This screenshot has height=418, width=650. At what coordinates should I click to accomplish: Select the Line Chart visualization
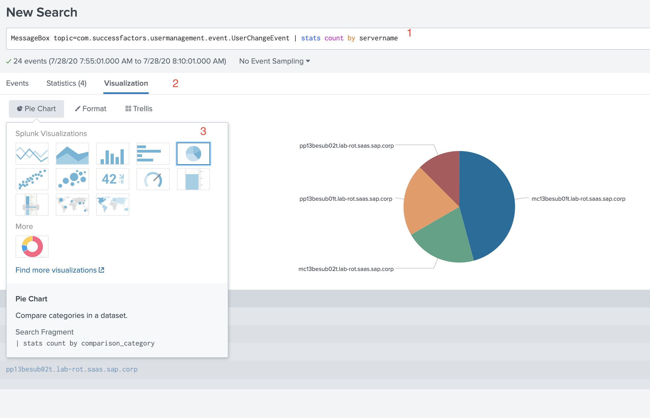click(x=32, y=154)
